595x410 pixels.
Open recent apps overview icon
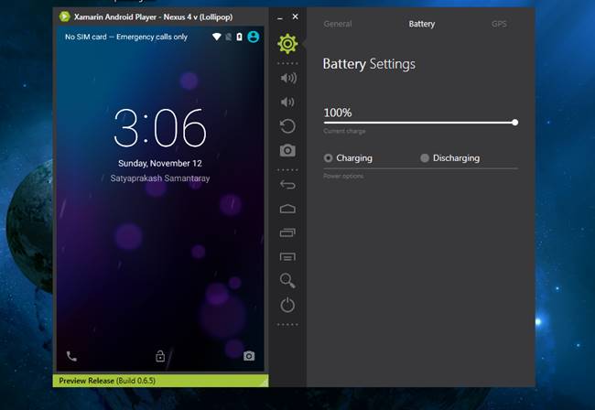(287, 232)
